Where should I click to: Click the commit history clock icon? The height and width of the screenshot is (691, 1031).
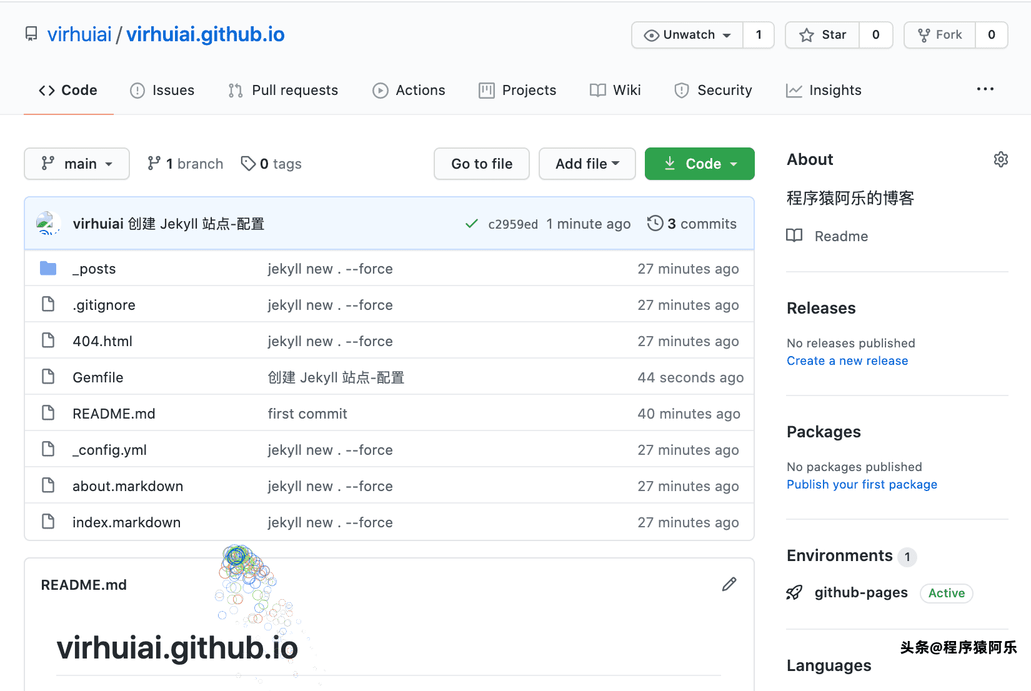[655, 223]
